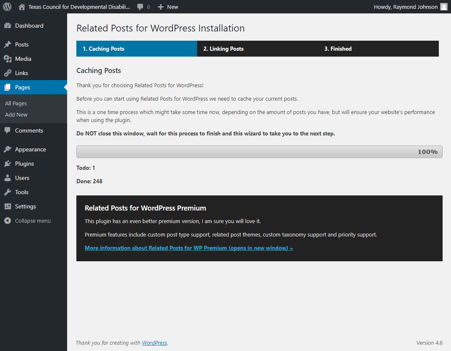Go to Plugins menu item
Viewport: 451px width, 351px height.
tap(24, 164)
